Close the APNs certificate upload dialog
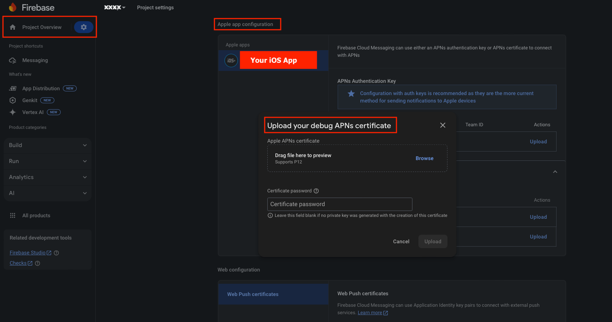This screenshot has height=322, width=612. click(443, 125)
